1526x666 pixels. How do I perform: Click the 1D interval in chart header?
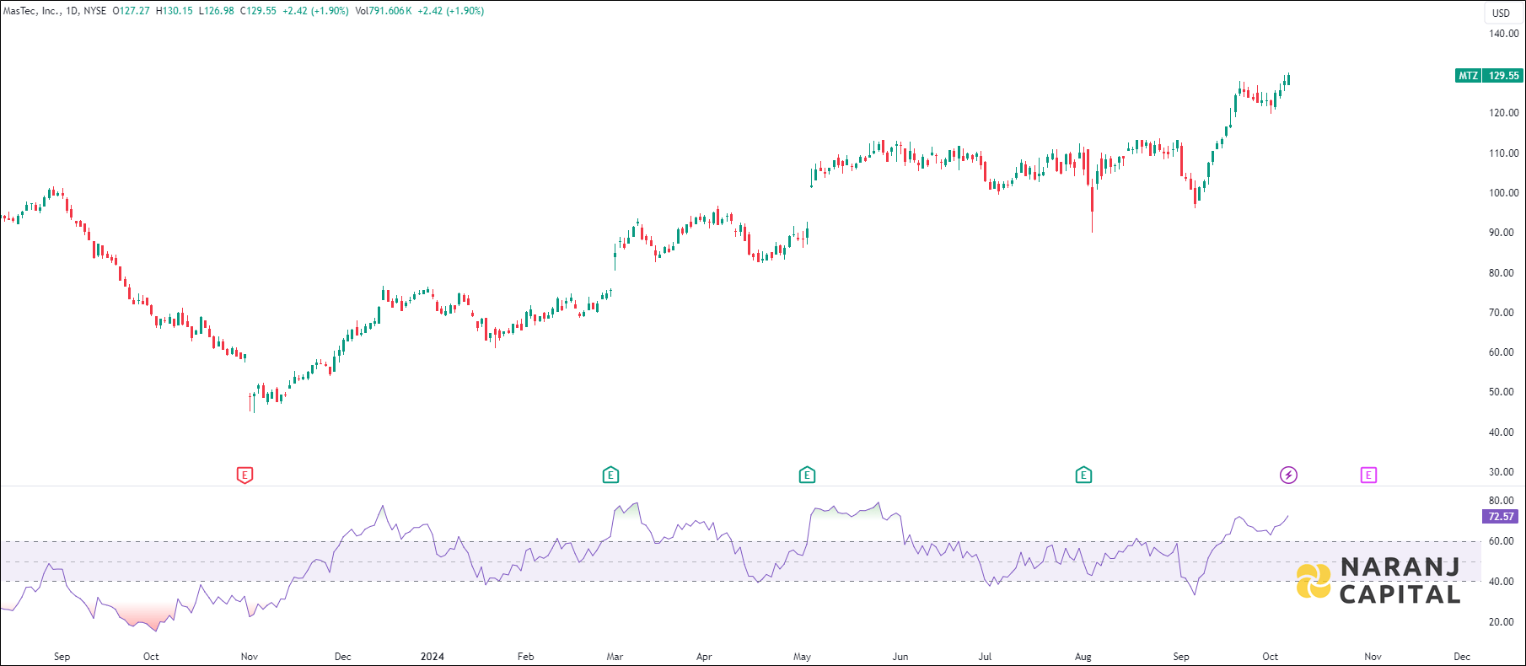click(72, 11)
